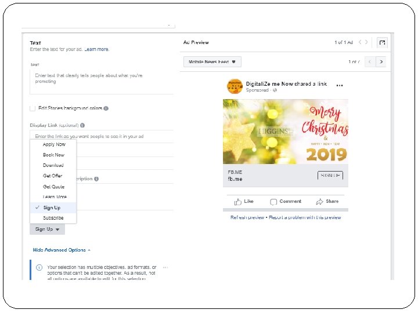Click Report a problem with this preview
Viewport: 418px width, 313px height.
[305, 217]
